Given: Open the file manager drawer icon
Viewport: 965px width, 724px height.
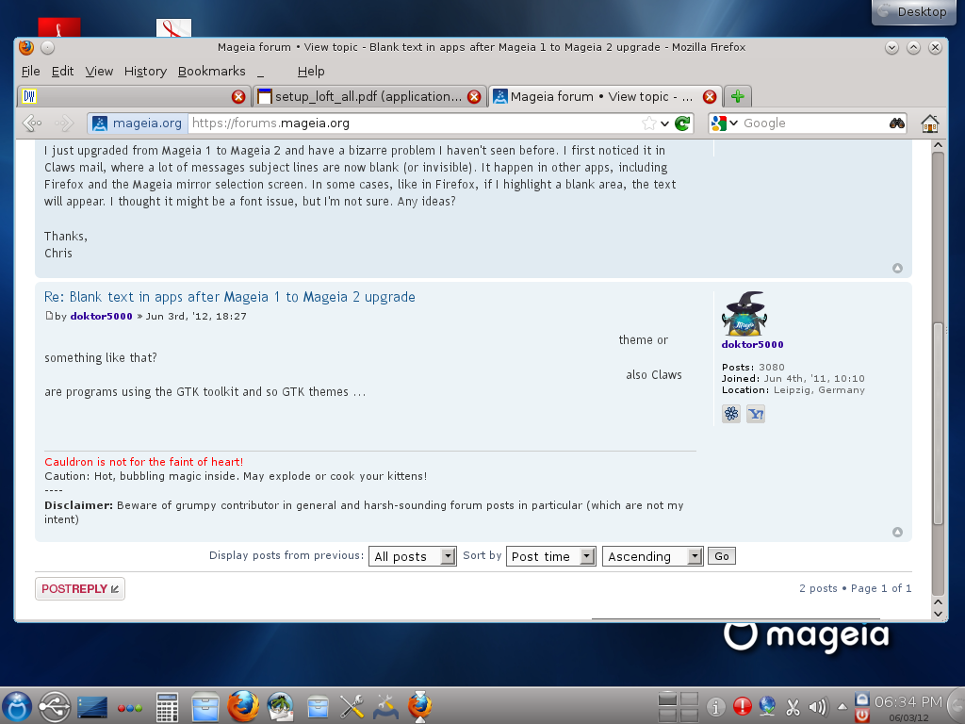Looking at the screenshot, I should pos(204,707).
